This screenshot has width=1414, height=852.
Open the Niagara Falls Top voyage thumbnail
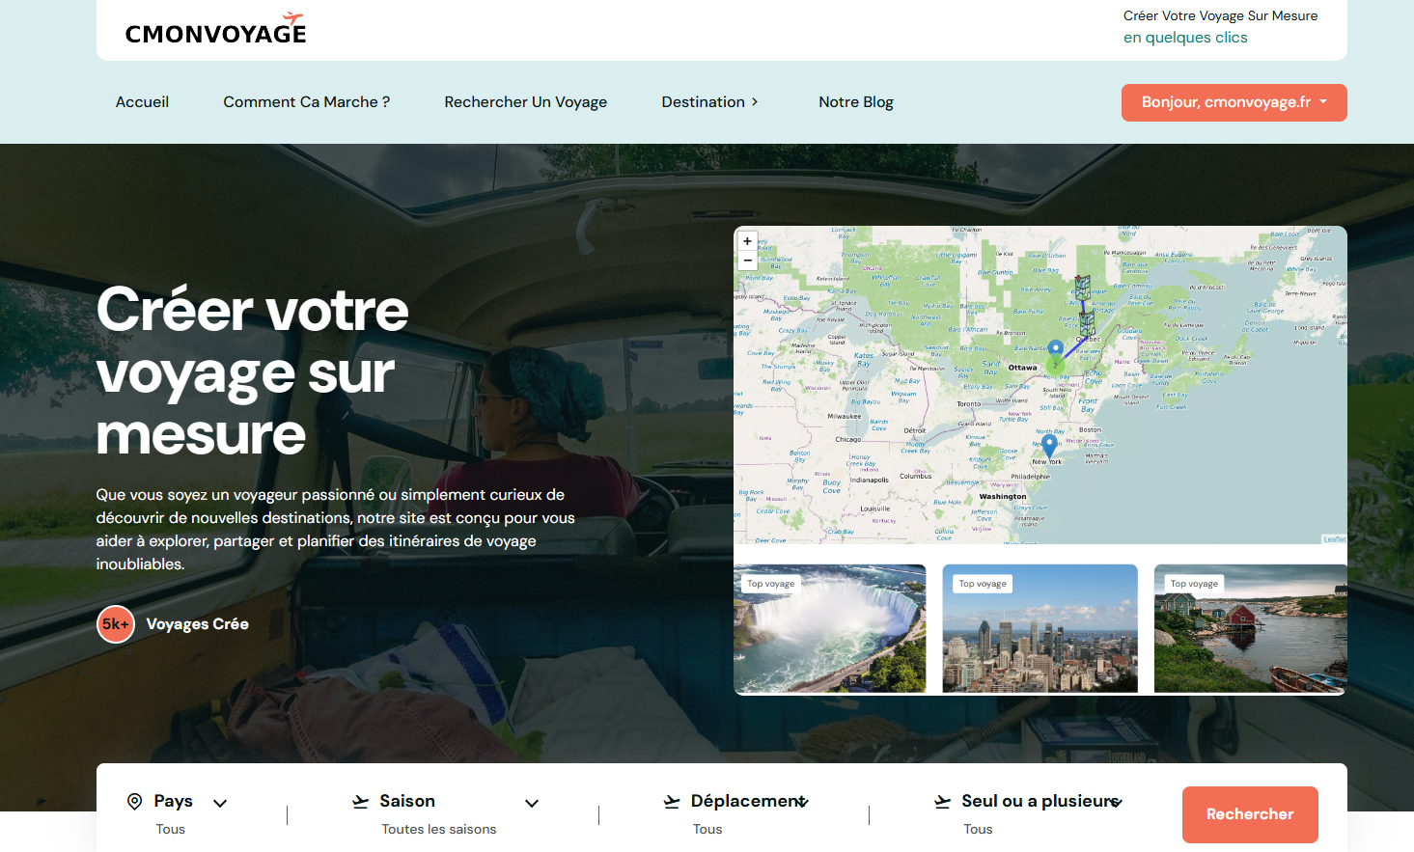click(830, 629)
